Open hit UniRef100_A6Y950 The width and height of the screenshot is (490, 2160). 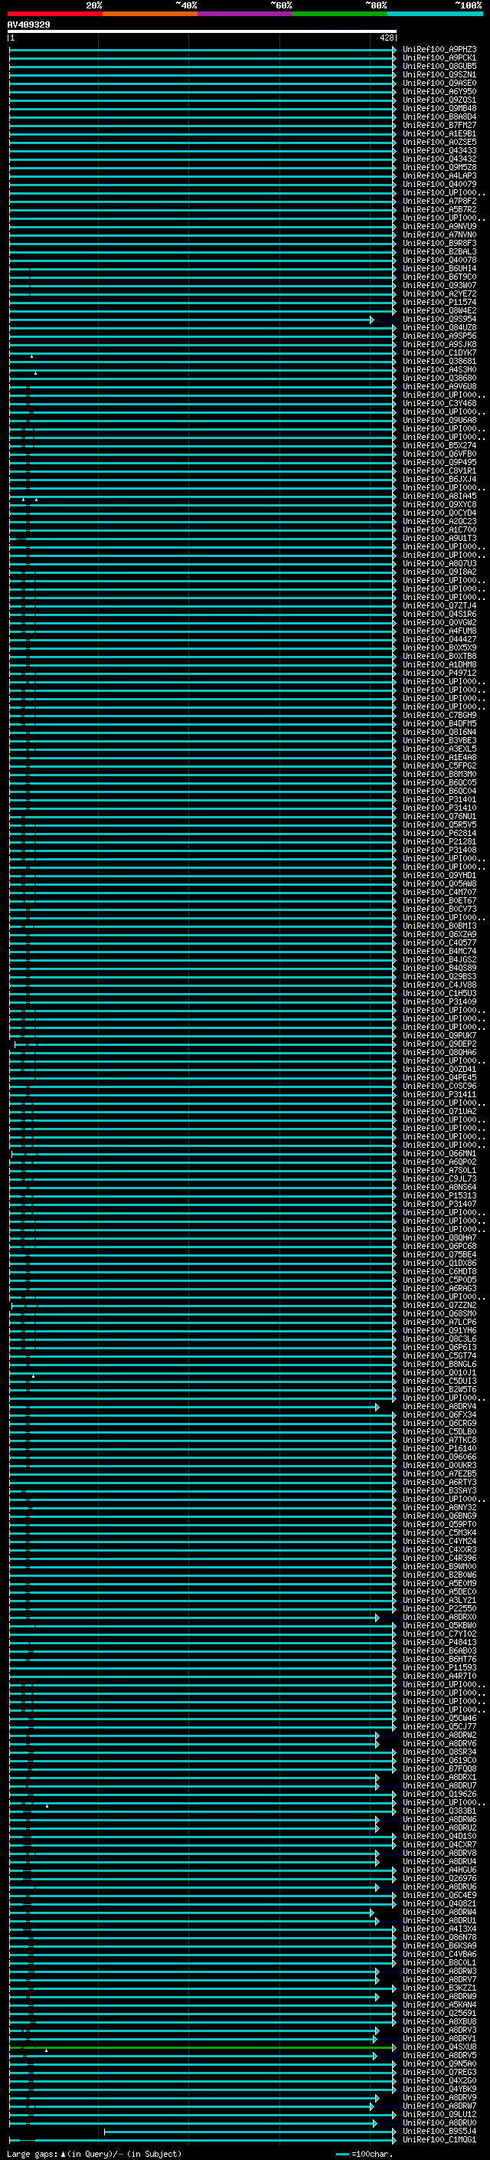439,91
